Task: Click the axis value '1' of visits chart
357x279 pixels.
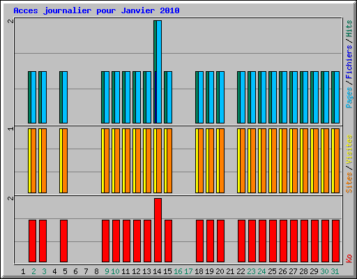Action: pyautogui.click(x=10, y=128)
